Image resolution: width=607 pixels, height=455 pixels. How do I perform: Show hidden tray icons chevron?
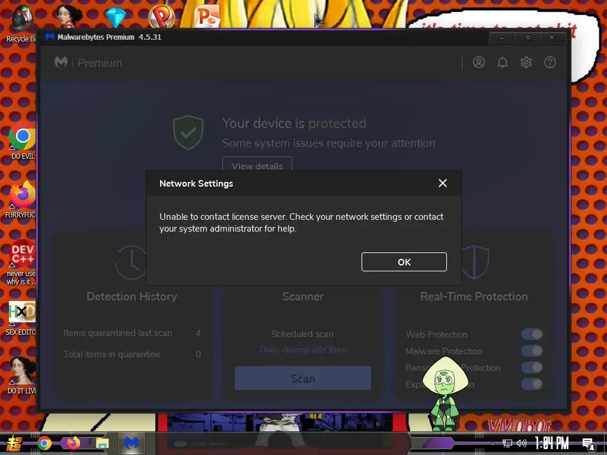[493, 443]
